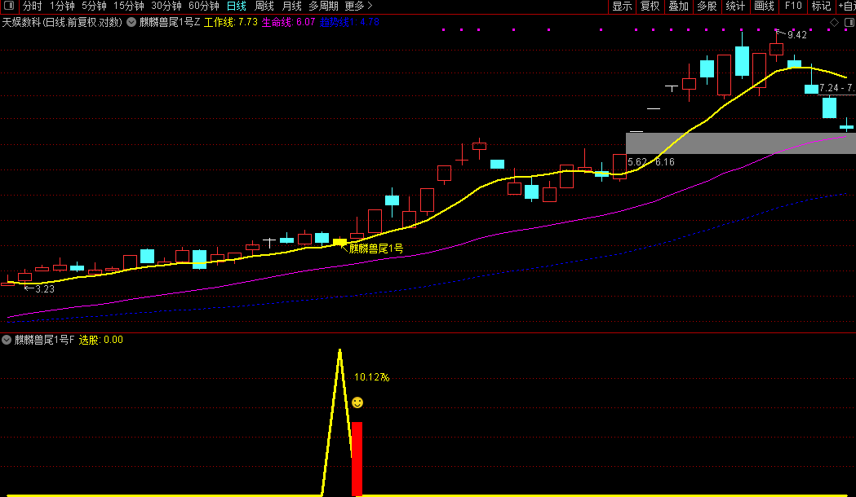Screen dimensions: 856x497
Task: Select the 月线 monthly period tab
Action: 292,6
